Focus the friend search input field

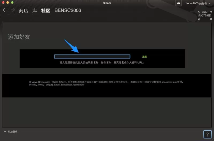92,57
